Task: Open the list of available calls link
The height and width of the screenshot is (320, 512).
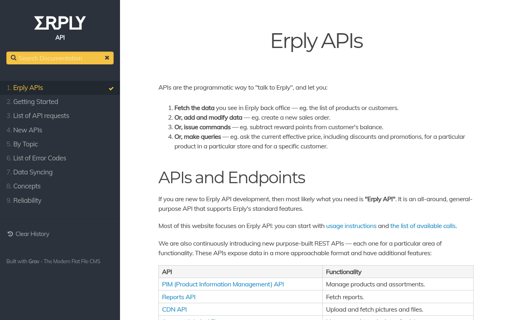Action: coord(423,226)
